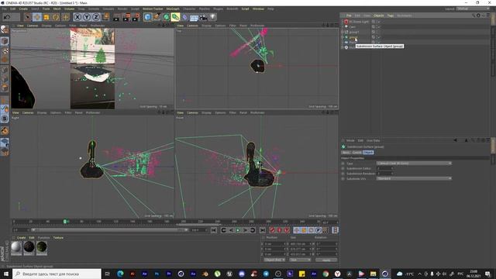
Task: Open Object Manager Objects menu
Action: pyautogui.click(x=379, y=15)
